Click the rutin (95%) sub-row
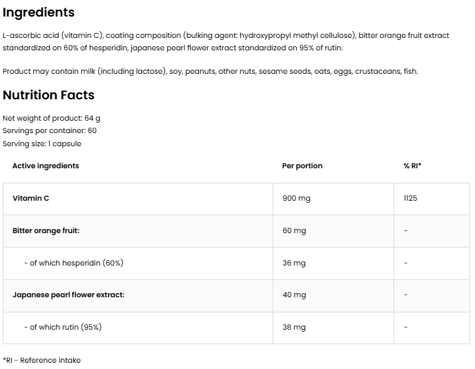 pos(67,327)
